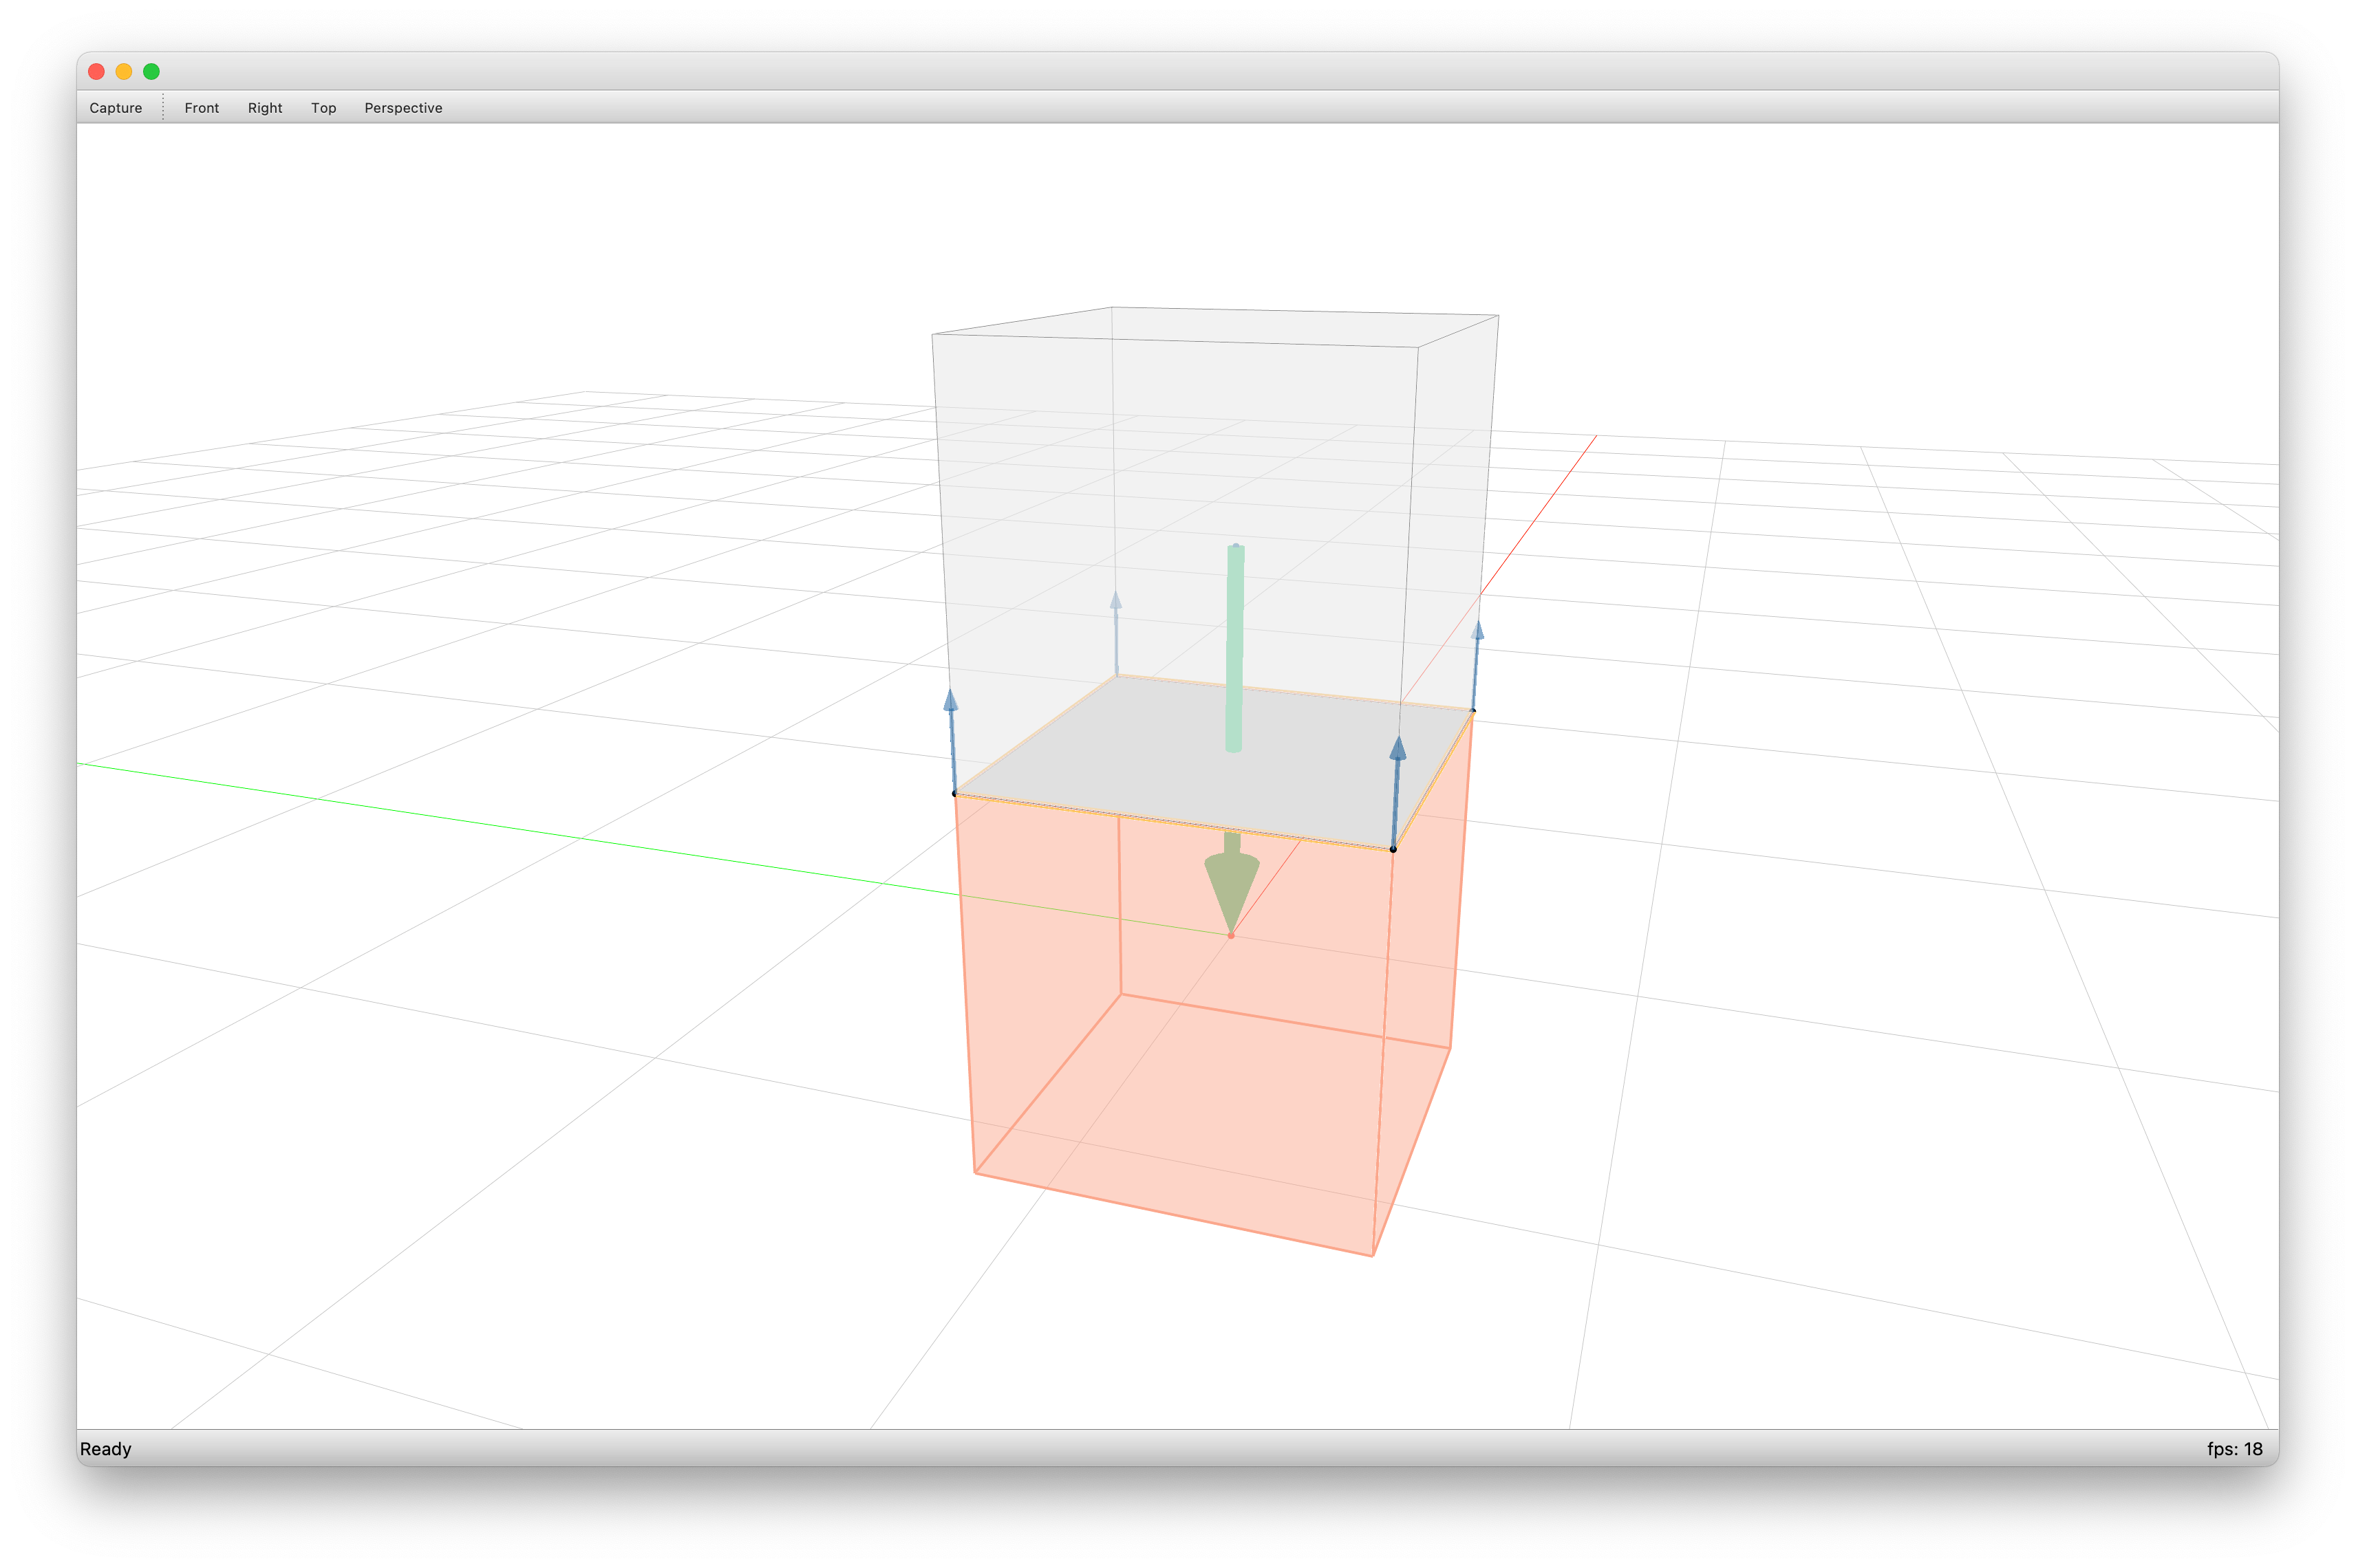Click the black vertex at plane's left corner
This screenshot has width=2356, height=1568.
pyautogui.click(x=954, y=794)
